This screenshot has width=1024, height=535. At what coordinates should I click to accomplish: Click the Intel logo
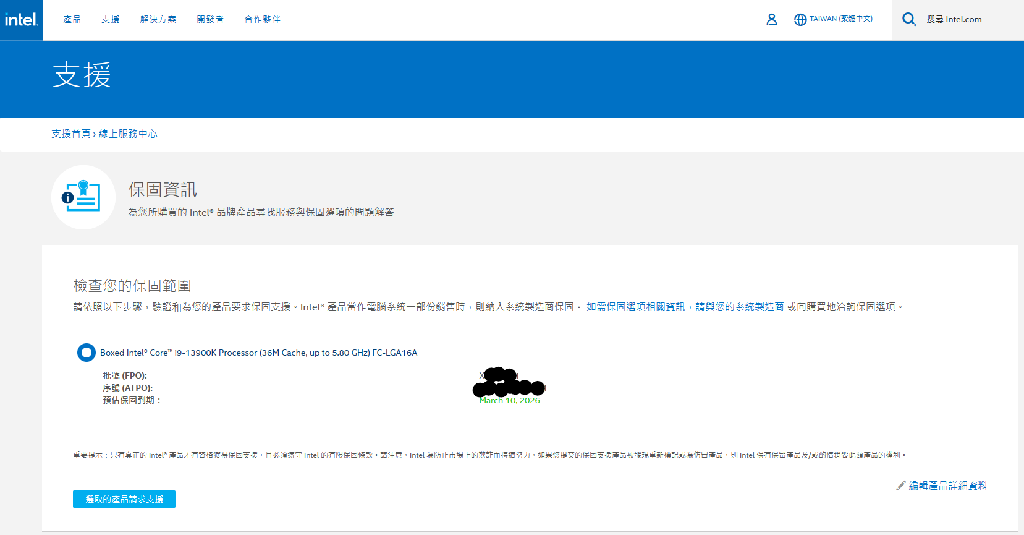point(22,20)
